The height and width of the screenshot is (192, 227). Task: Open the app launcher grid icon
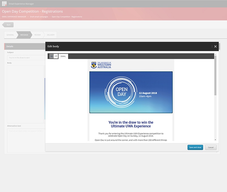[x=4, y=4]
